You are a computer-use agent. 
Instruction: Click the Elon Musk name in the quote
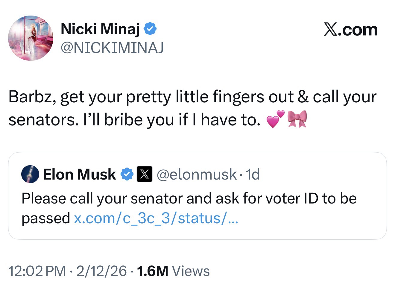pos(79,174)
